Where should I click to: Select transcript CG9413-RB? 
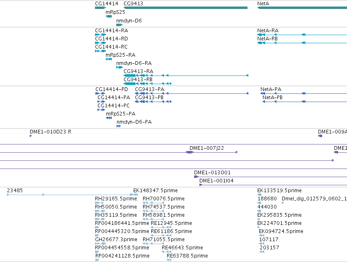click(147, 84)
